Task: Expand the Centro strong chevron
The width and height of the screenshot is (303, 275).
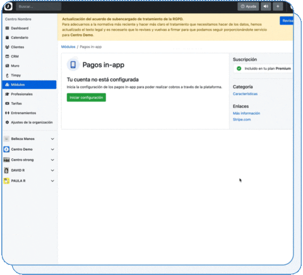Action: (52, 160)
